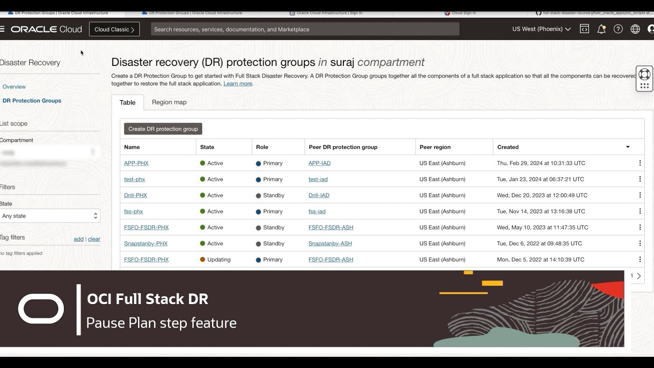This screenshot has width=654, height=368.
Task: Click the dotted grid handle below the lifebuoy
Action: click(644, 86)
